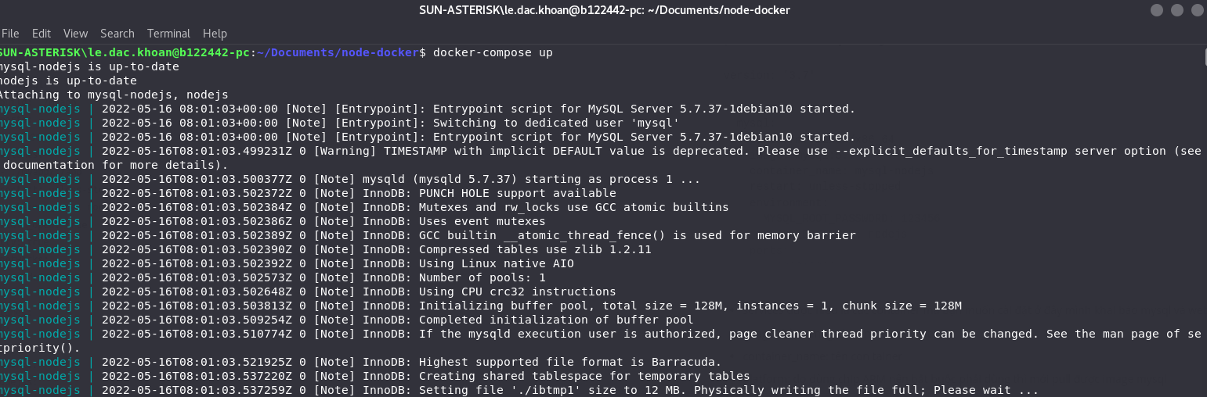Open the Edit menu
The width and height of the screenshot is (1207, 397).
42,34
